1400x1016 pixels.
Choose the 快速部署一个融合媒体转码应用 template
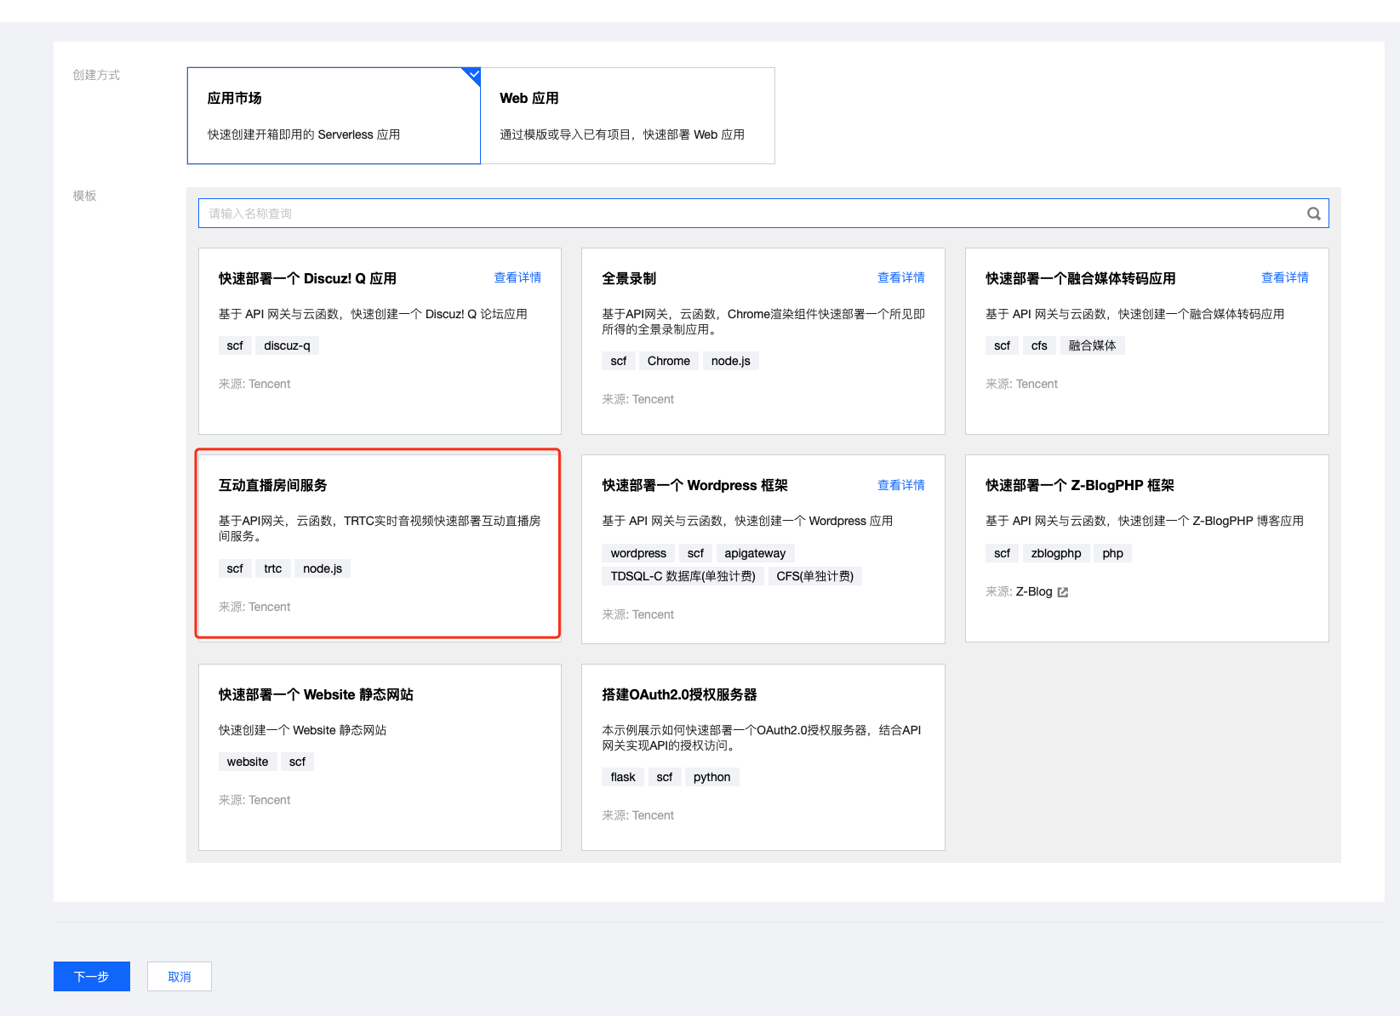(x=1146, y=341)
